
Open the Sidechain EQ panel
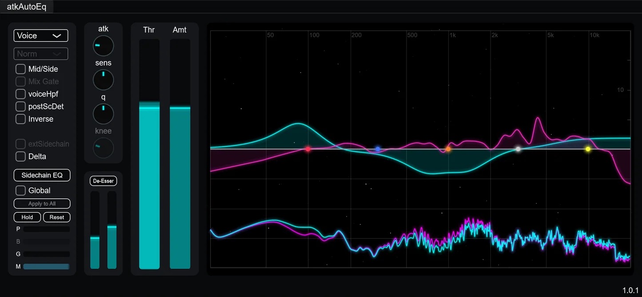point(42,175)
